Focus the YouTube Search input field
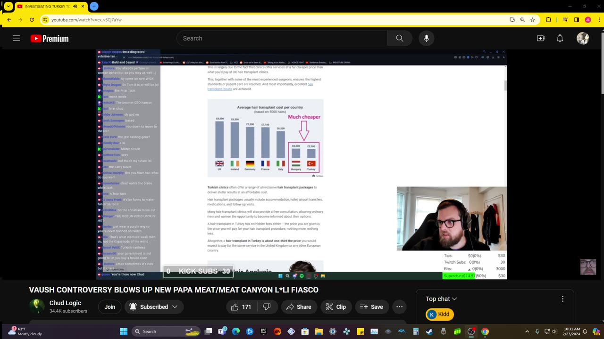This screenshot has height=339, width=604. pyautogui.click(x=282, y=38)
